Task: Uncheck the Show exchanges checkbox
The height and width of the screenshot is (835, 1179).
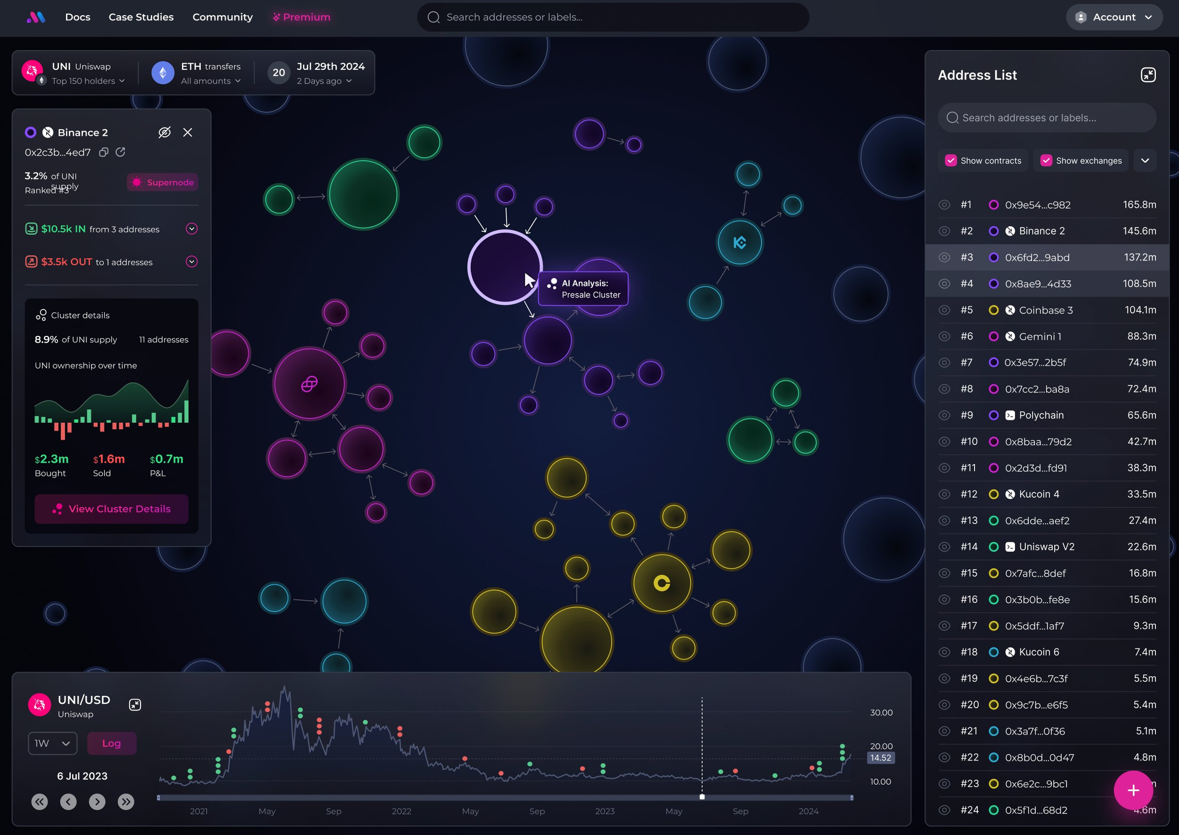Action: (x=1046, y=161)
